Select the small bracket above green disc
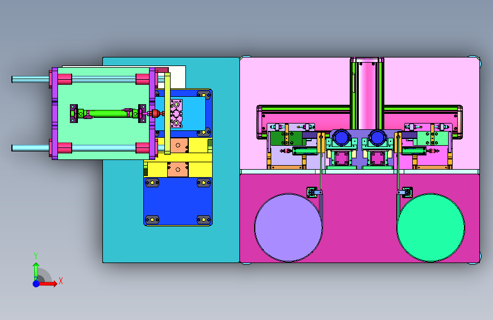The height and width of the screenshot is (320, 493). tap(405, 192)
